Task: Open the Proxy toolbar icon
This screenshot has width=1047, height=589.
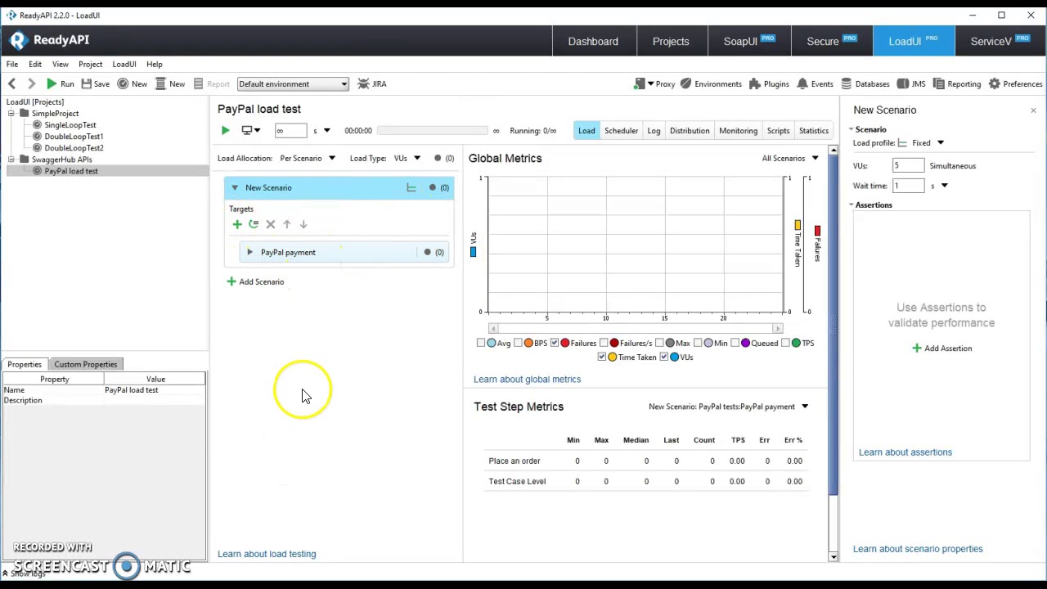Action: pyautogui.click(x=640, y=83)
